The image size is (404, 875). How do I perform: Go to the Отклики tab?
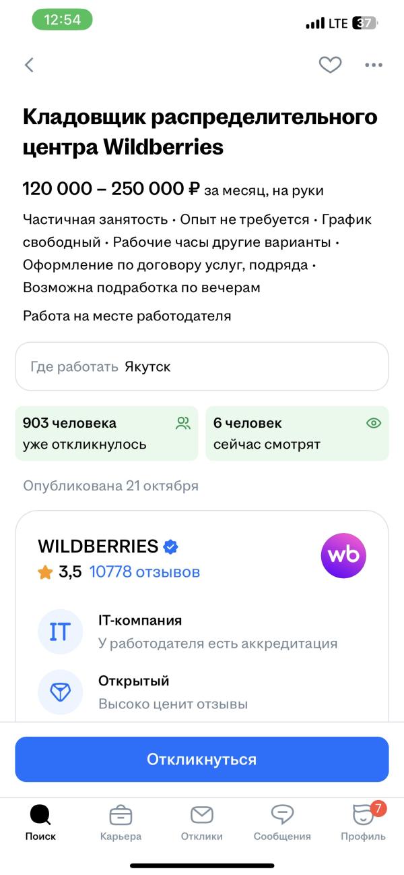pyautogui.click(x=202, y=823)
